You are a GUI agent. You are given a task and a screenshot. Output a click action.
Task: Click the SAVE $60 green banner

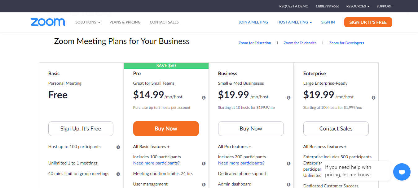[x=166, y=66]
